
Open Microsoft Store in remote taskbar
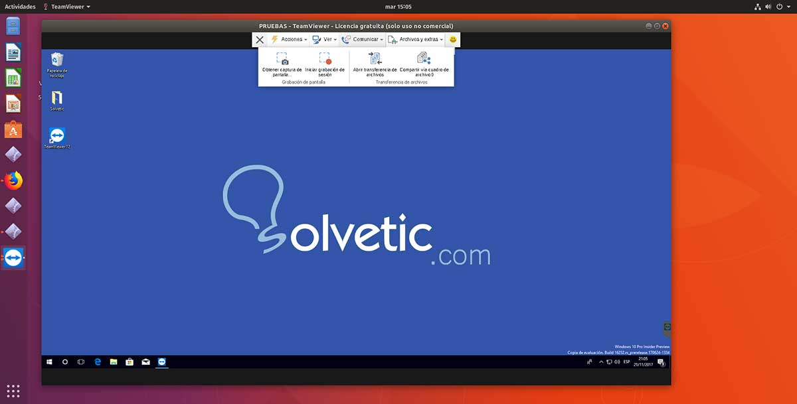(130, 362)
